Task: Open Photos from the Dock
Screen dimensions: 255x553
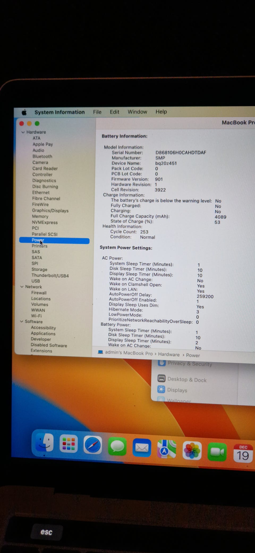Action: (192, 451)
